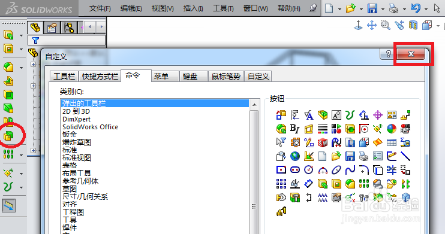Click the video camera icon in the 按钮 grid

(405, 129)
